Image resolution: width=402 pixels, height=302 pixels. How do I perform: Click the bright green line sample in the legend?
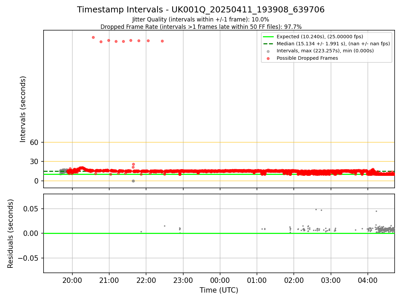pos(269,37)
